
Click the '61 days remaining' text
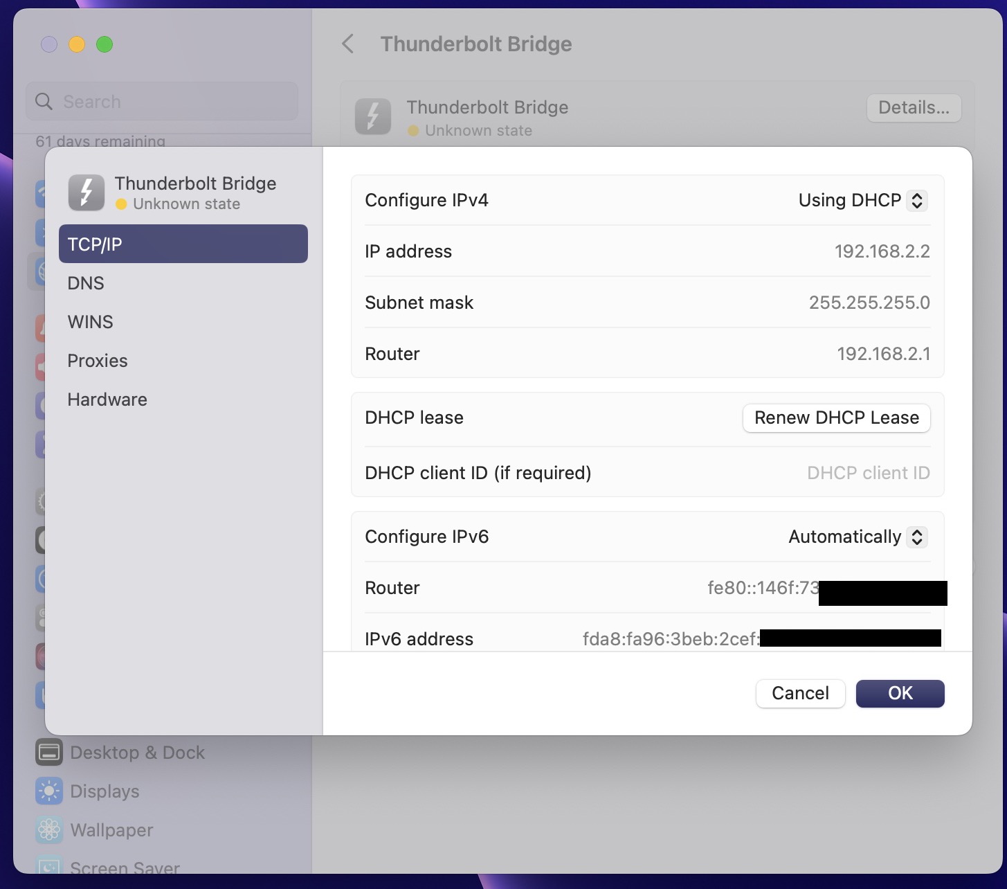click(x=100, y=141)
